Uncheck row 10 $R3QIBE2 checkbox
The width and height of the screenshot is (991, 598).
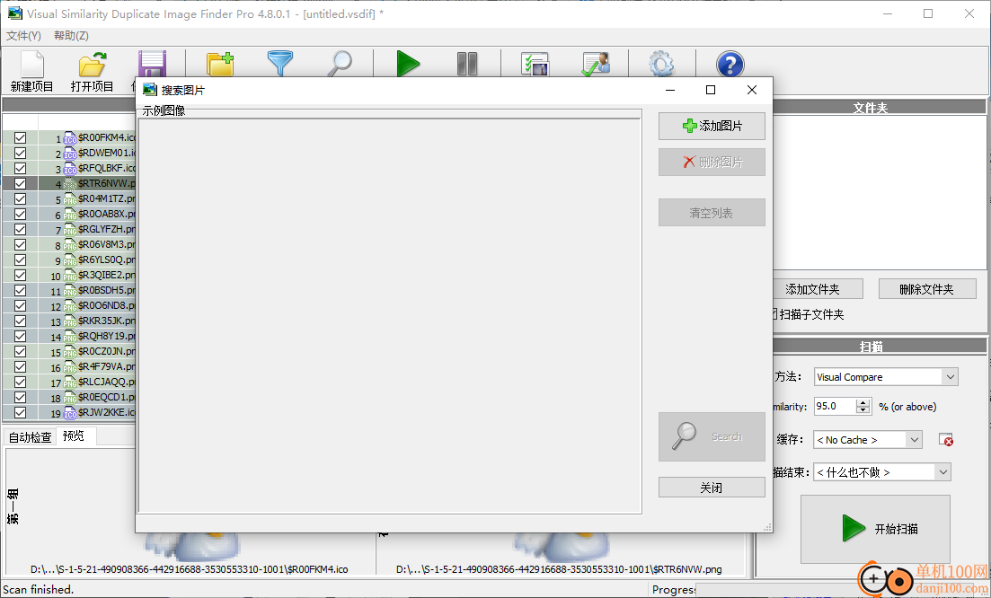click(x=21, y=276)
